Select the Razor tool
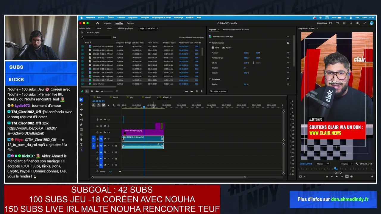Image resolution: width=381 pixels, height=214 pixels. click(82, 115)
